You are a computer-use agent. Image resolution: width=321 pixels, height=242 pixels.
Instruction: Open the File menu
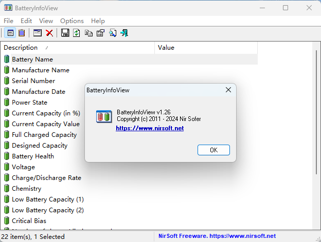tap(8, 21)
